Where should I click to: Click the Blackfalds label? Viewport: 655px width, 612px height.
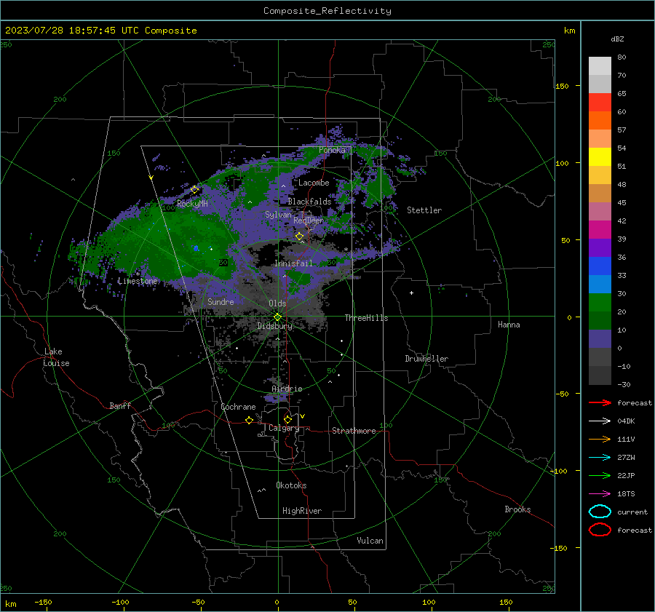(309, 202)
